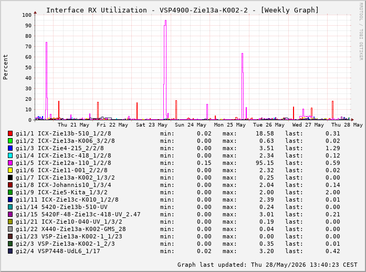
Task: Click the olive gi1/21 legend color swatch
Action: click(10, 222)
